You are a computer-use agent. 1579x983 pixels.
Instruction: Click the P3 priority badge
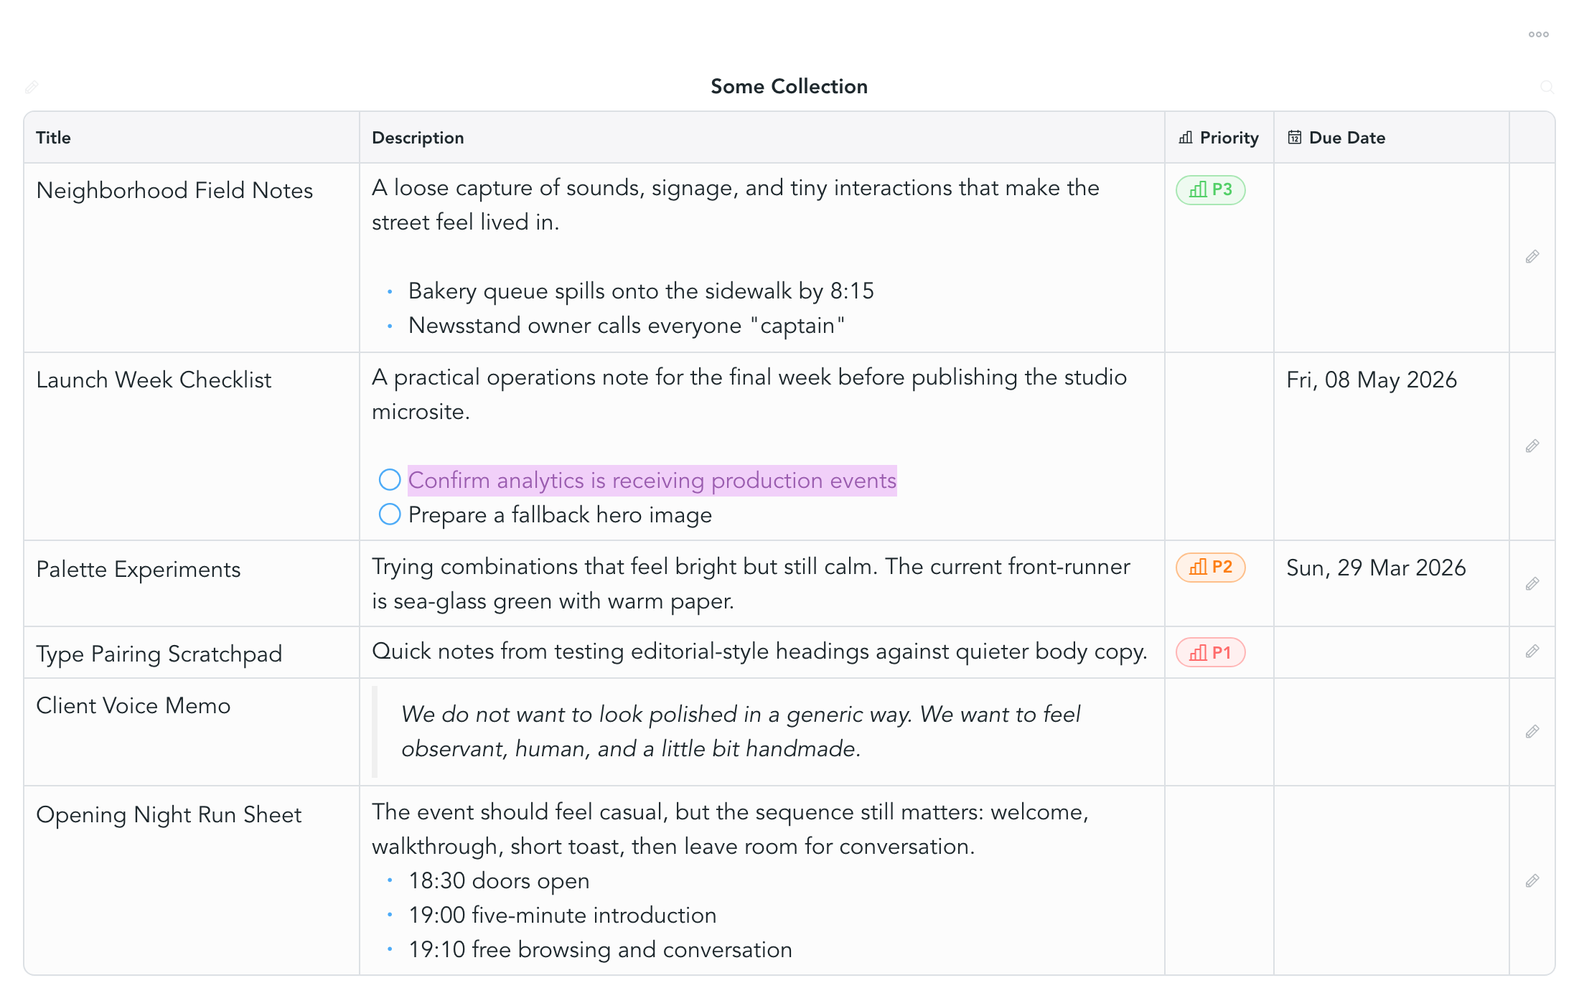[1210, 189]
